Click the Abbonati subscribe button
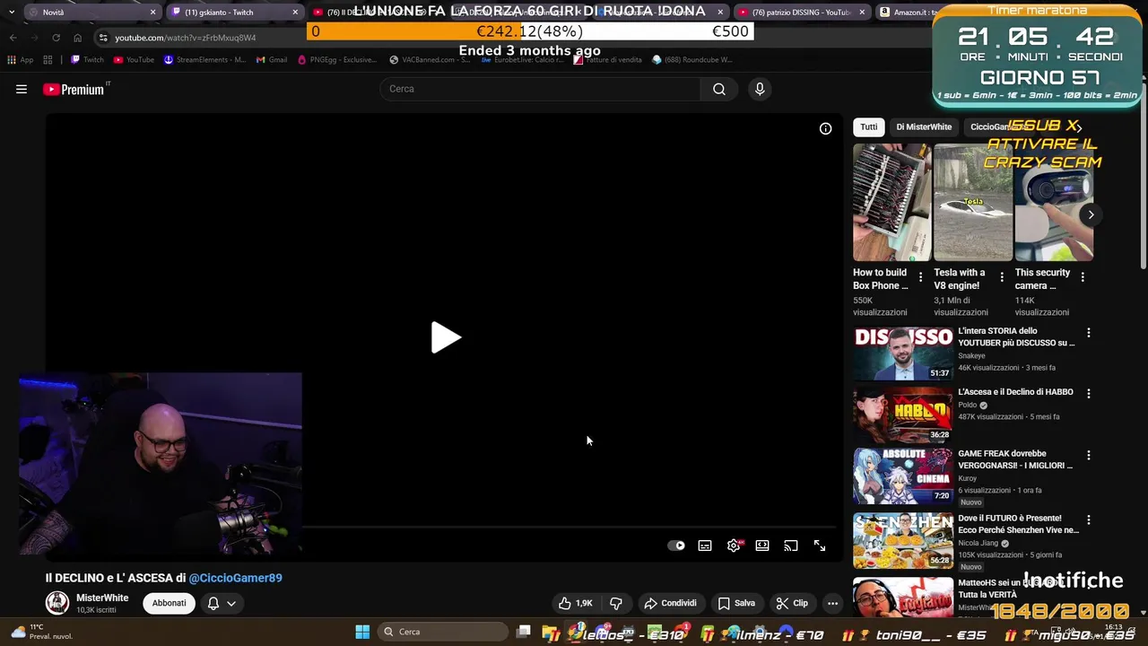The image size is (1148, 646). coord(169,603)
